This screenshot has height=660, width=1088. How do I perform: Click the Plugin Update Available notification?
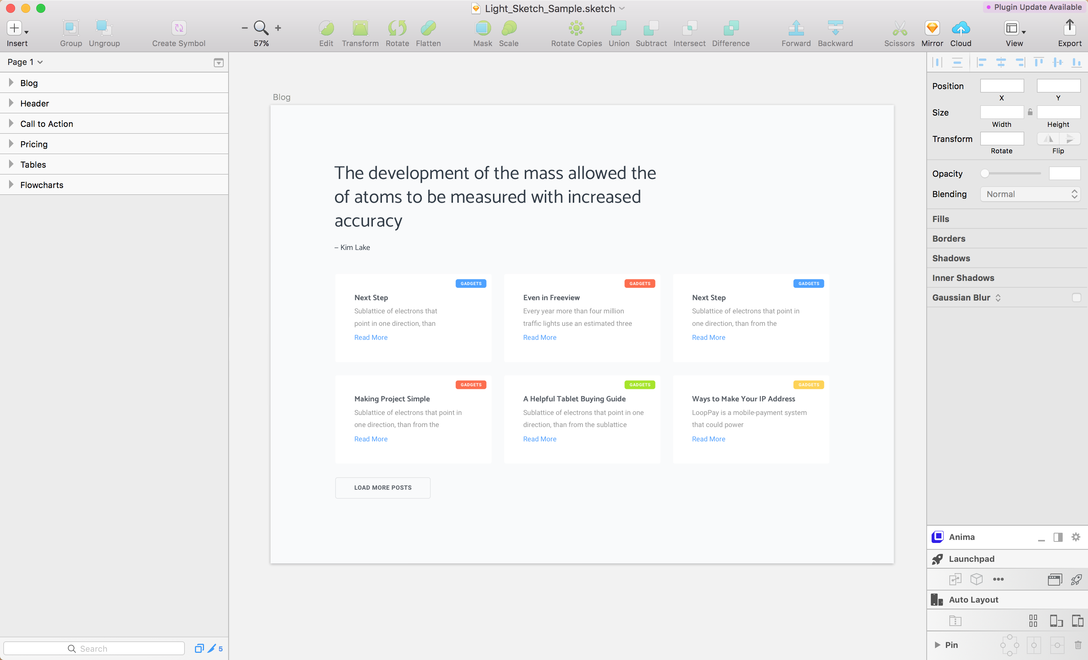point(1034,7)
